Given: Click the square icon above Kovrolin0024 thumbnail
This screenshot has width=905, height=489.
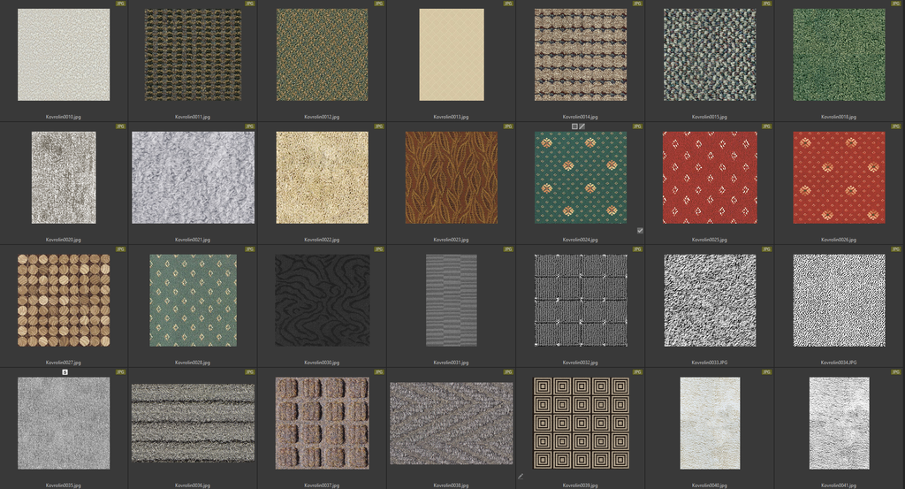Looking at the screenshot, I should coord(574,126).
